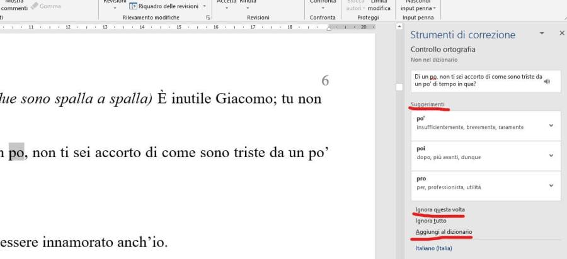Expand options for the po' suggestion

[x=551, y=126]
